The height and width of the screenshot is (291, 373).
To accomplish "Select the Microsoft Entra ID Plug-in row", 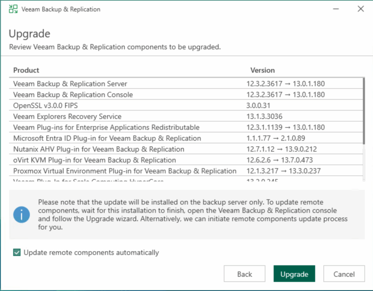I will [107, 139].
